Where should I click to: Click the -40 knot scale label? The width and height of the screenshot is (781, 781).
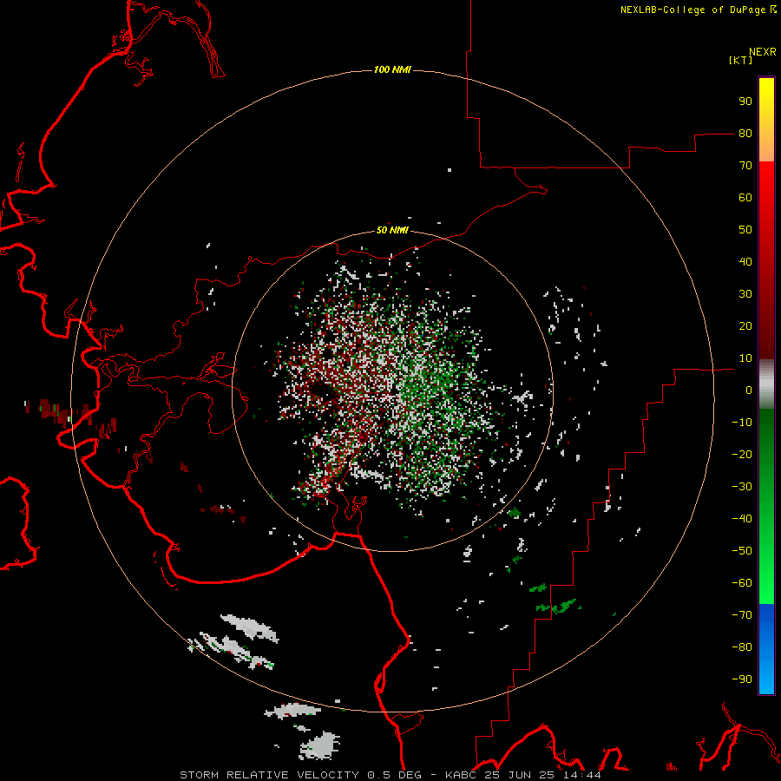(742, 519)
